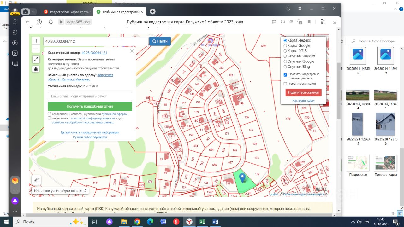The height and width of the screenshot is (227, 404).
Task: Expand Ручной выбор вариантов option
Action: click(90, 137)
